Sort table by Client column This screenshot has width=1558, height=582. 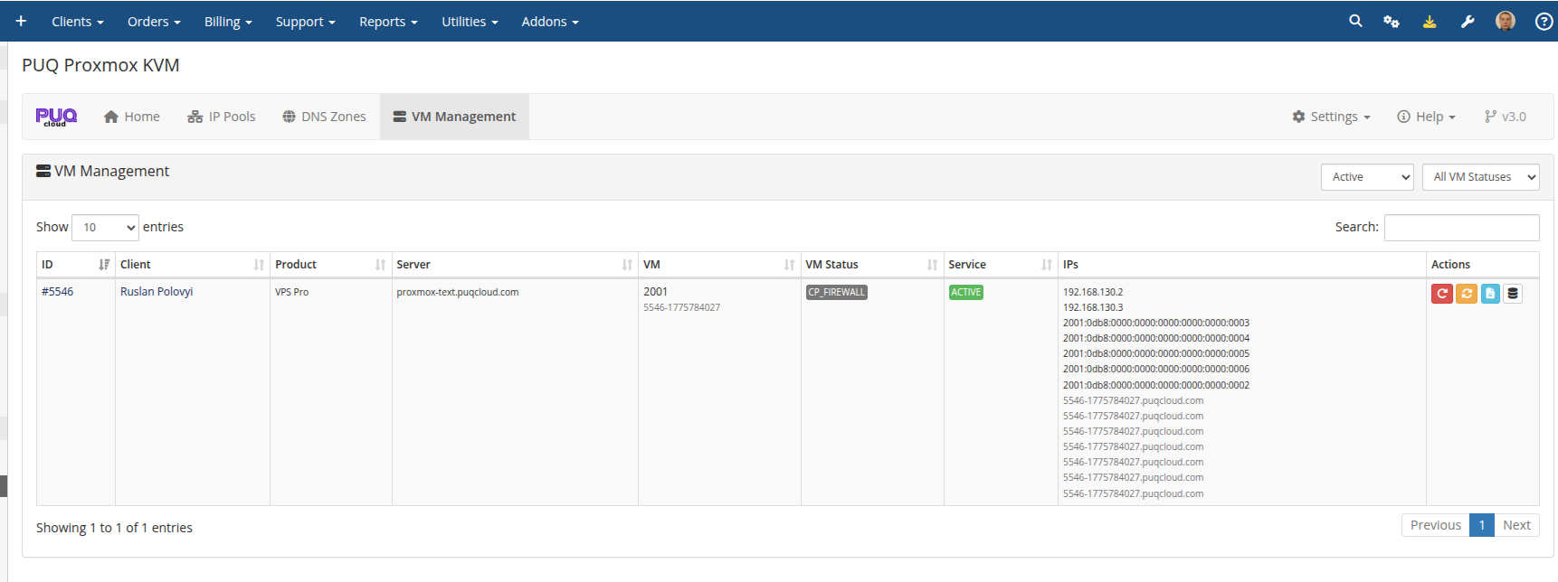192,265
